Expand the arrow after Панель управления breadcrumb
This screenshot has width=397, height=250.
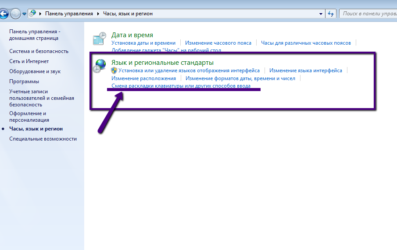98,14
